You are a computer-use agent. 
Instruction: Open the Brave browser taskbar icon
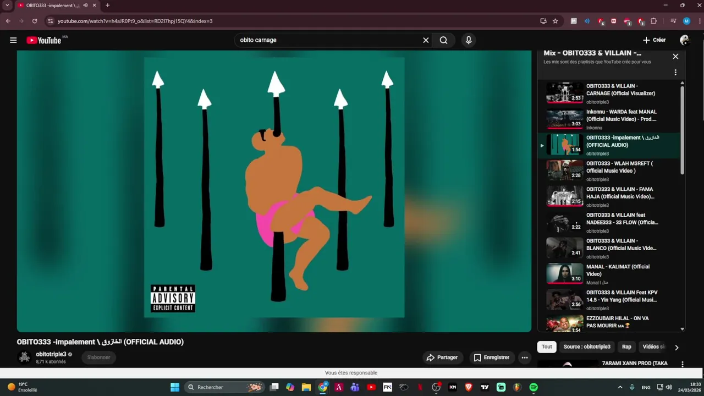point(469,387)
